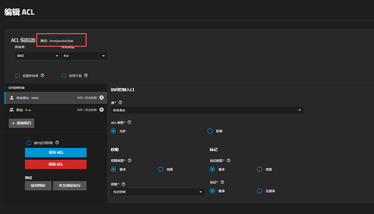Choose 高级 for 标记类型
Image resolution: width=374 pixels, height=214 pixels.
[260, 169]
